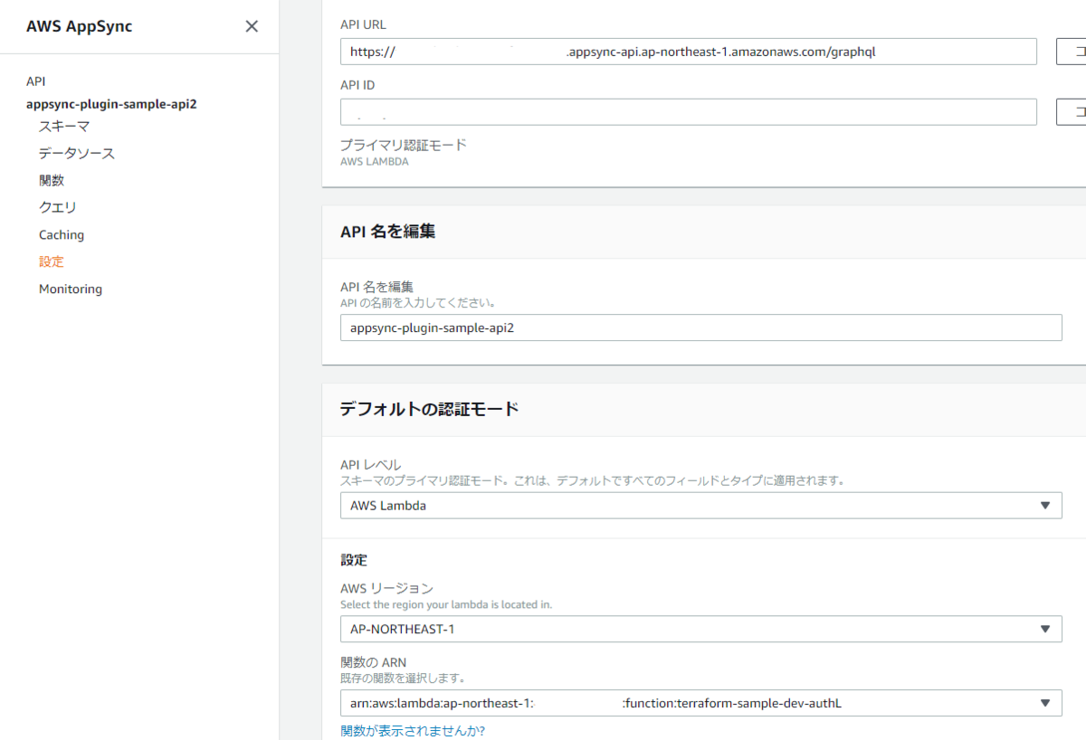This screenshot has height=740, width=1086.
Task: Close the AWS AppSync navigation panel
Action: [251, 26]
